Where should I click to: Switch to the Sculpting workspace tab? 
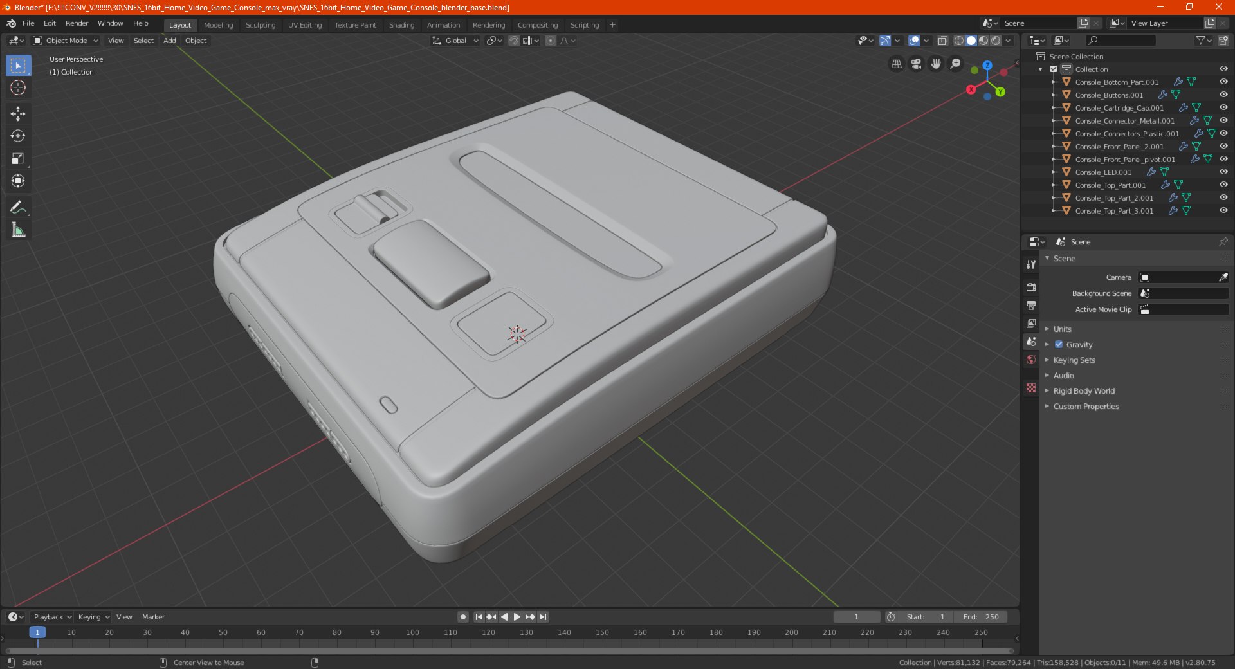(x=261, y=25)
